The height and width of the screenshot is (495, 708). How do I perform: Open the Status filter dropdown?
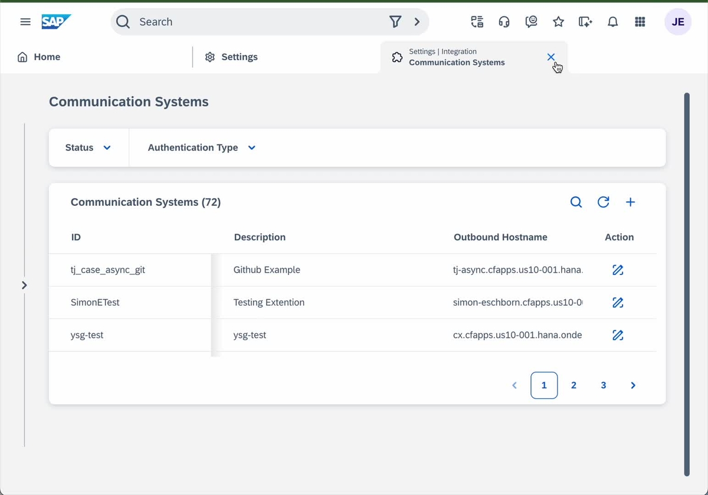pos(87,147)
